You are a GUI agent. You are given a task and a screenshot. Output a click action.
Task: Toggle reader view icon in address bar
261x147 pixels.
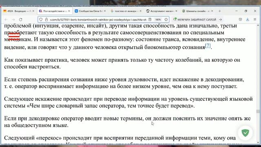click(150, 20)
